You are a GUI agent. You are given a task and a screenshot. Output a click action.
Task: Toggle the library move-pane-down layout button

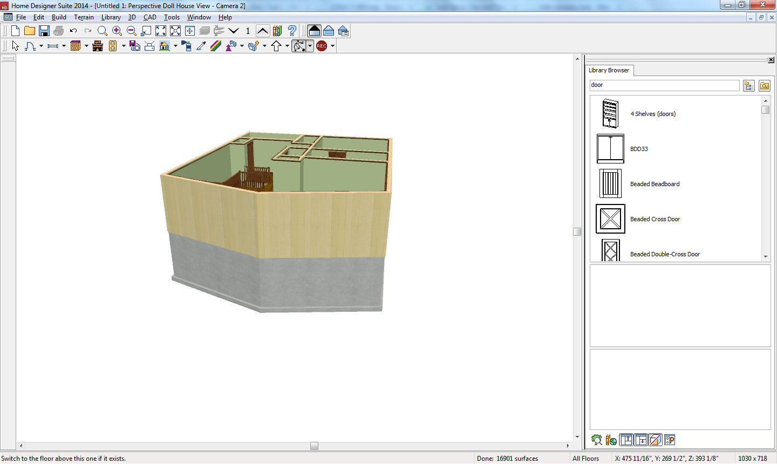click(x=640, y=440)
